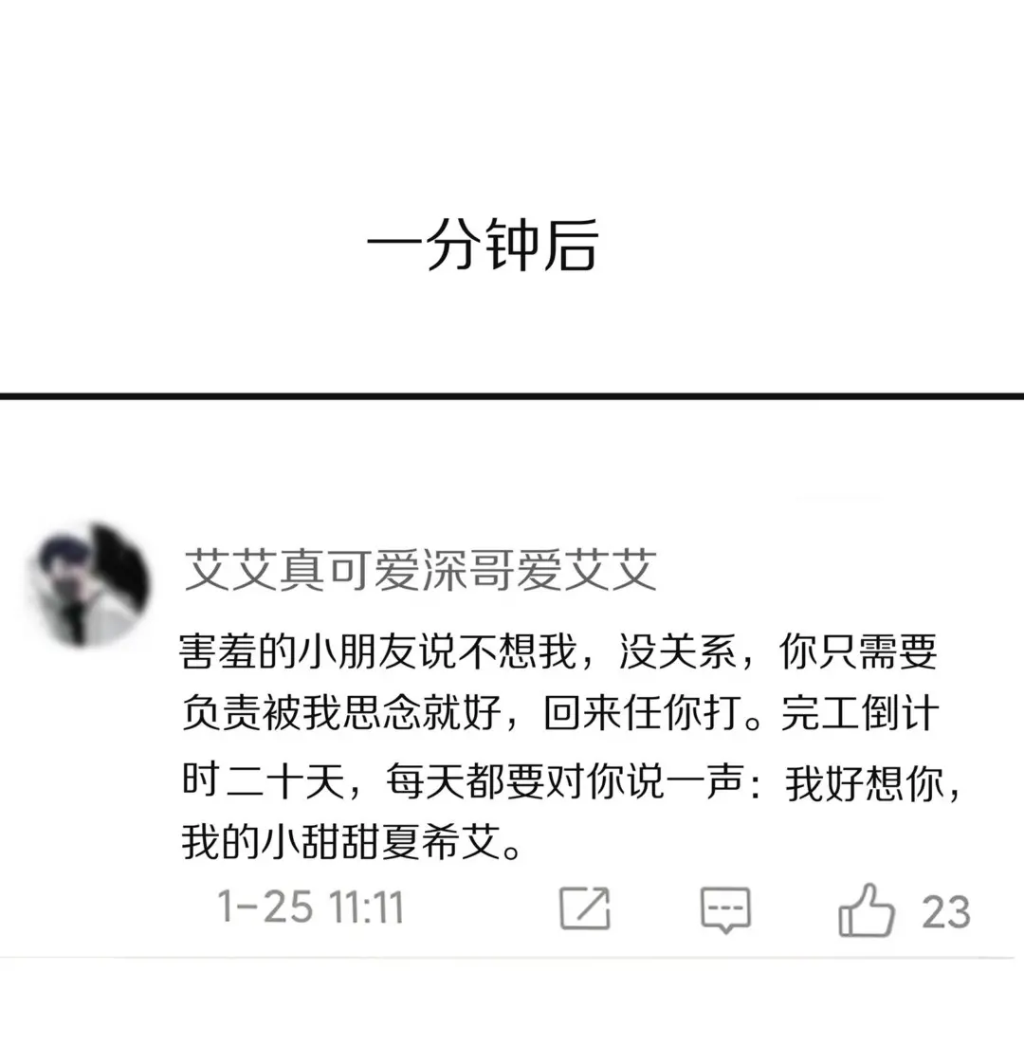Open replies via the speech bubble icon
This screenshot has height=1063, width=1024.
(x=725, y=909)
